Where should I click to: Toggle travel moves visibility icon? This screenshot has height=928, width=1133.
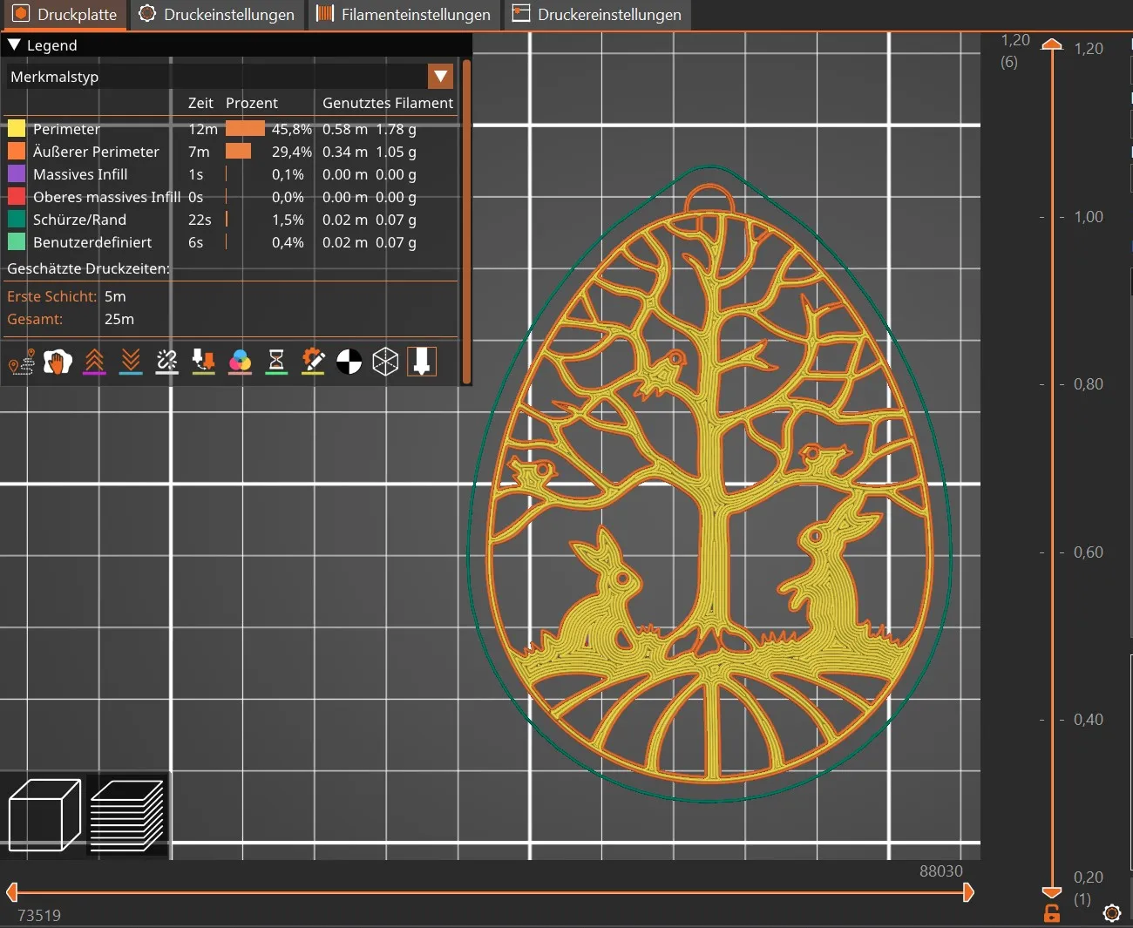(x=21, y=362)
